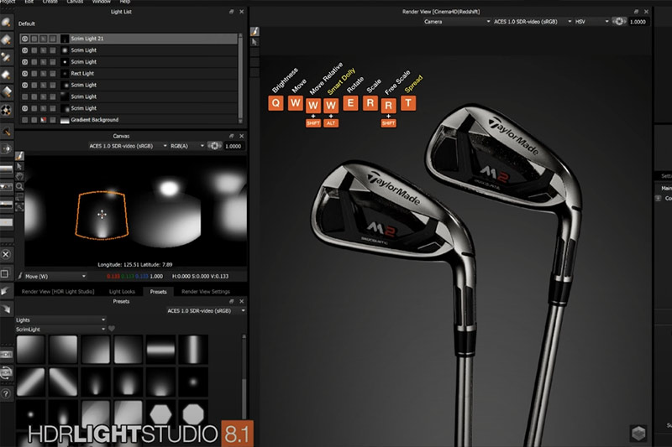Enable the Gradient Background on/off toggle
This screenshot has height=447, width=672.
point(25,120)
